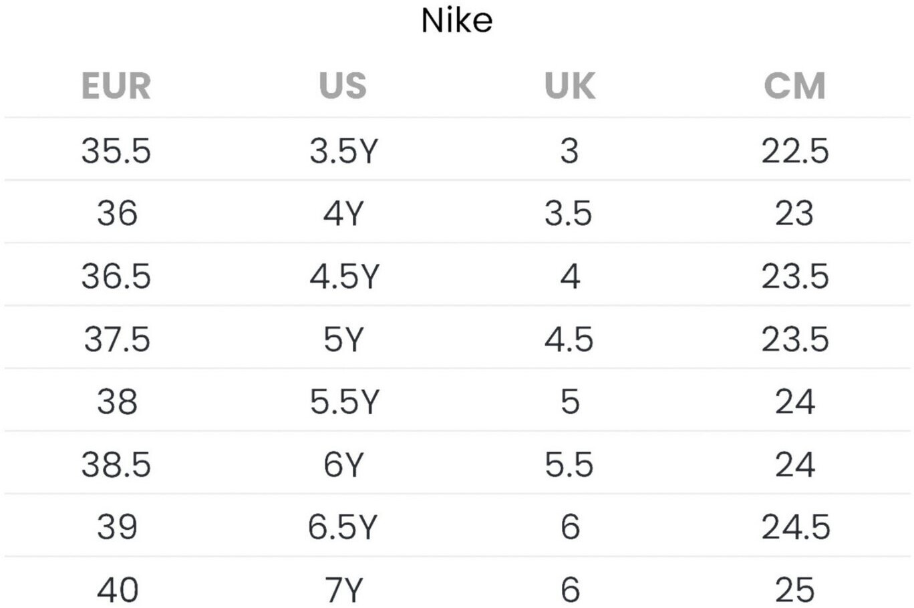This screenshot has height=608, width=914.
Task: Select the 22.5 CM cell
Action: point(794,150)
